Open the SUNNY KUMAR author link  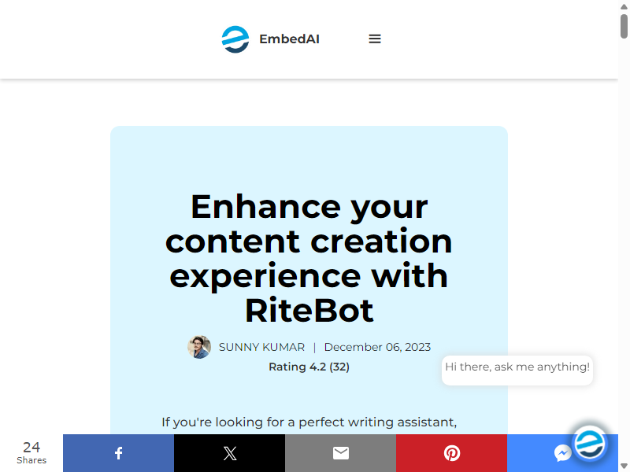point(261,347)
